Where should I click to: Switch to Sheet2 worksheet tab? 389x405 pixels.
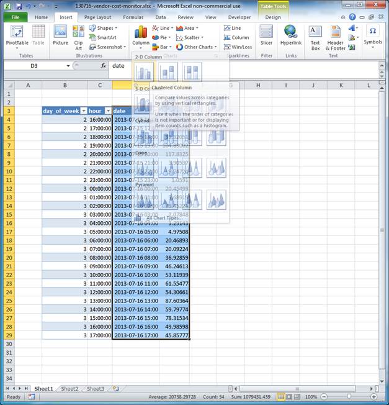click(69, 389)
